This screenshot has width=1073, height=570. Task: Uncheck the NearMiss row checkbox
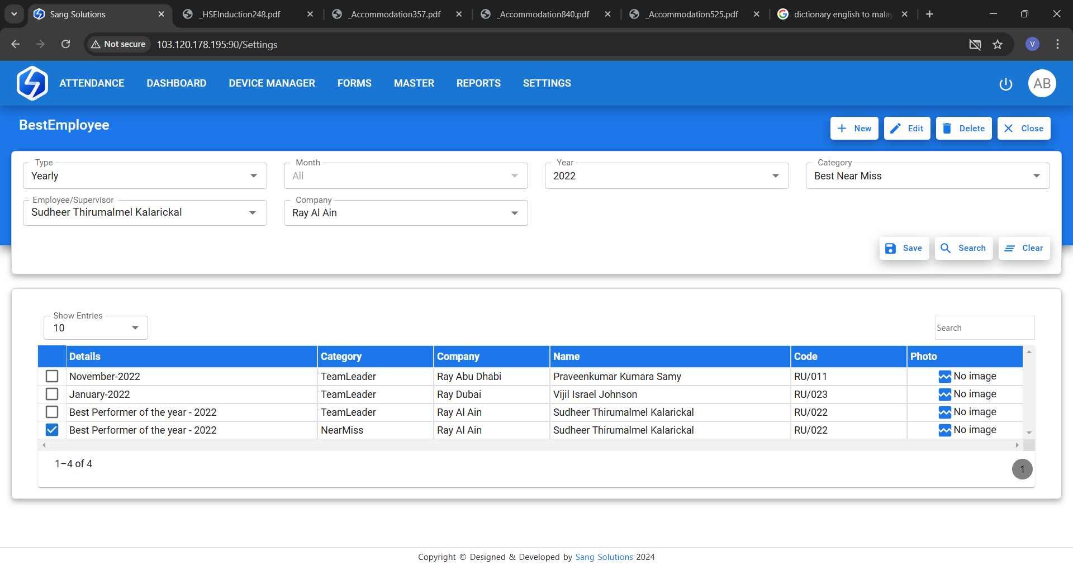coord(52,430)
